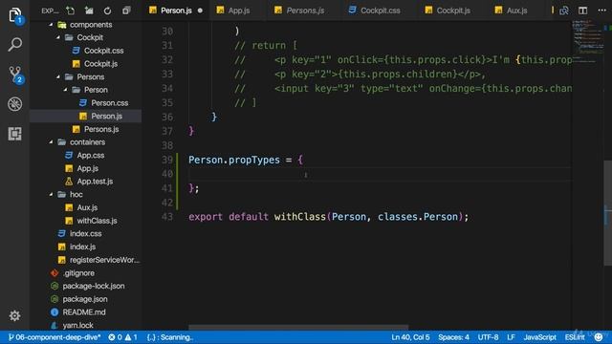Open changes compare icon in editor toolbar
This screenshot has height=344, width=612.
click(x=564, y=11)
